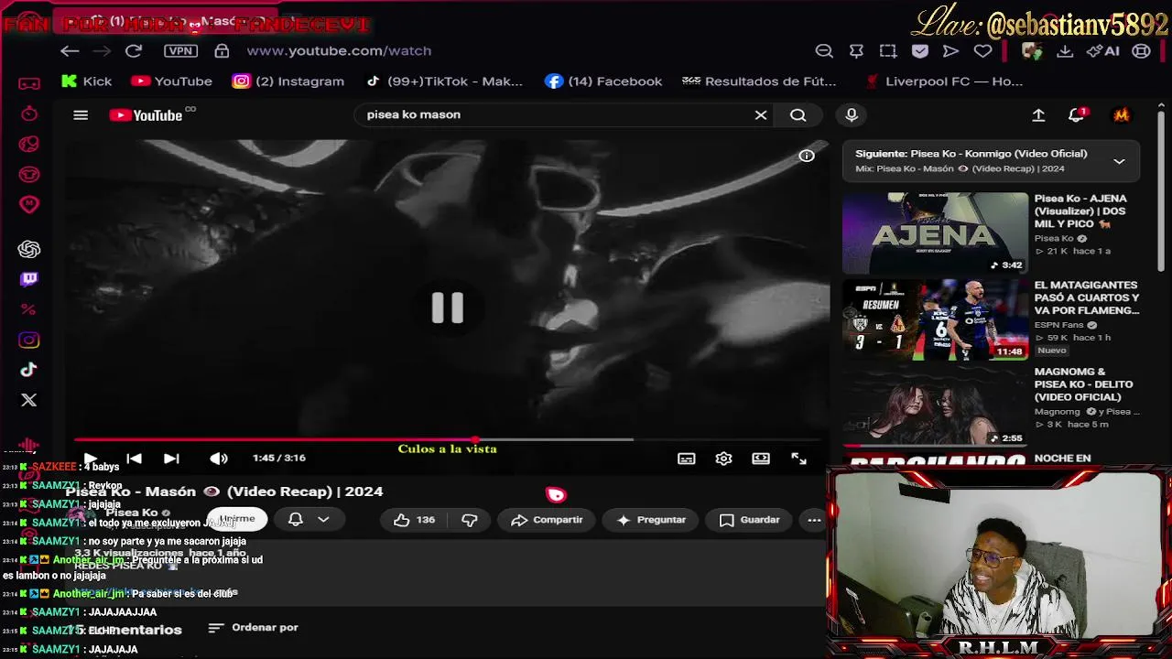The width and height of the screenshot is (1172, 659).
Task: Open the GX Control stopwatch sidebar icon
Action: coord(29,113)
